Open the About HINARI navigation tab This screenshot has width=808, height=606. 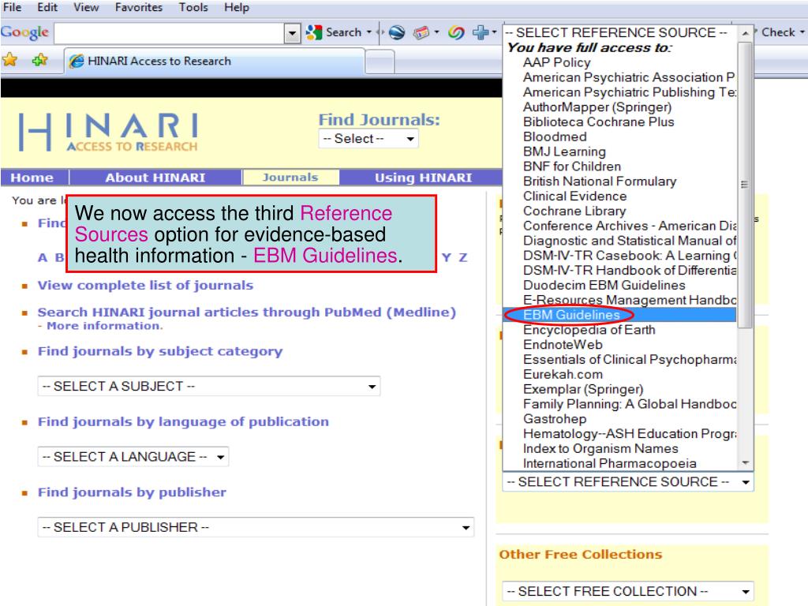tap(155, 178)
